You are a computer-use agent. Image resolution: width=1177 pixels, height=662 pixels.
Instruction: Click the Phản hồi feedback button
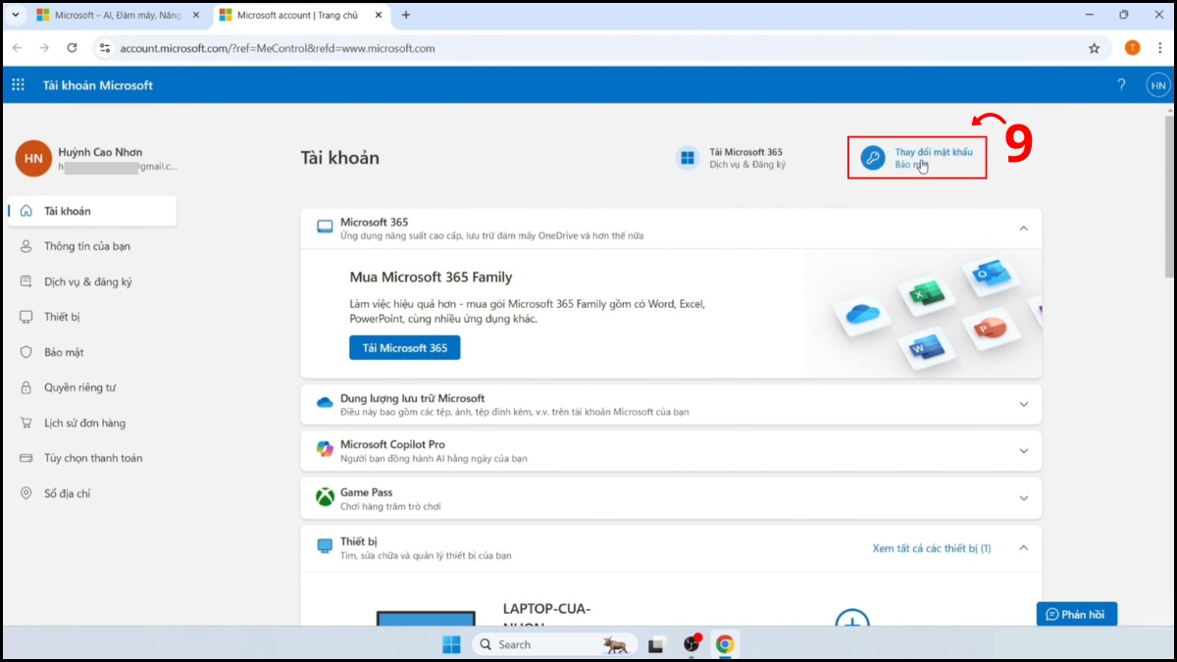(x=1077, y=613)
